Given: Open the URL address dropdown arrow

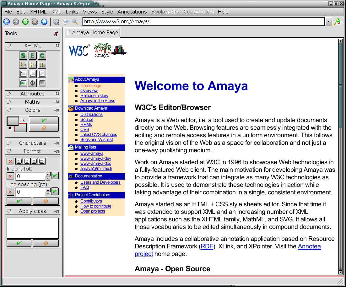Looking at the screenshot, I should tap(328, 22).
